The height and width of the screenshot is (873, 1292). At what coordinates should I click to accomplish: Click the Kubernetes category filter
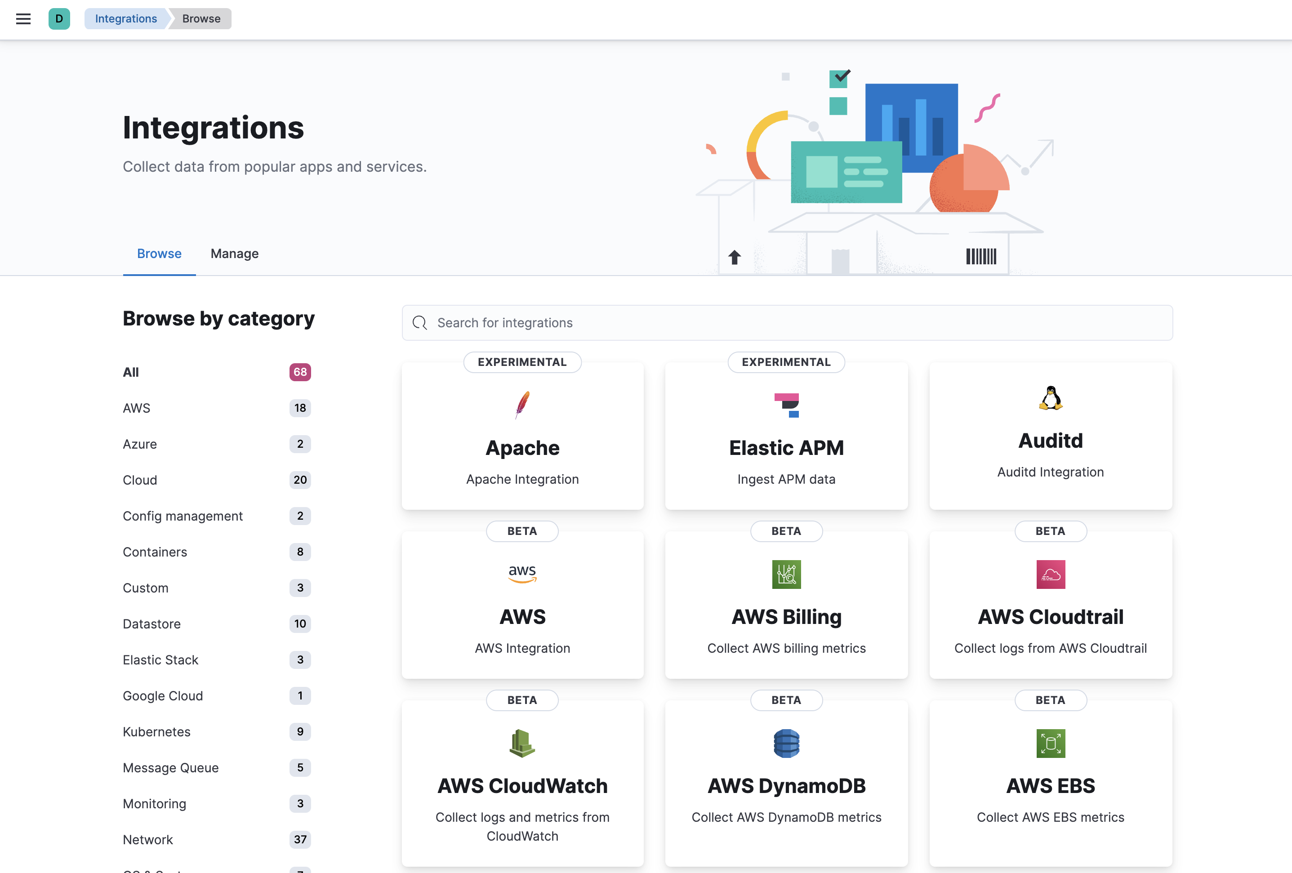pyautogui.click(x=156, y=732)
